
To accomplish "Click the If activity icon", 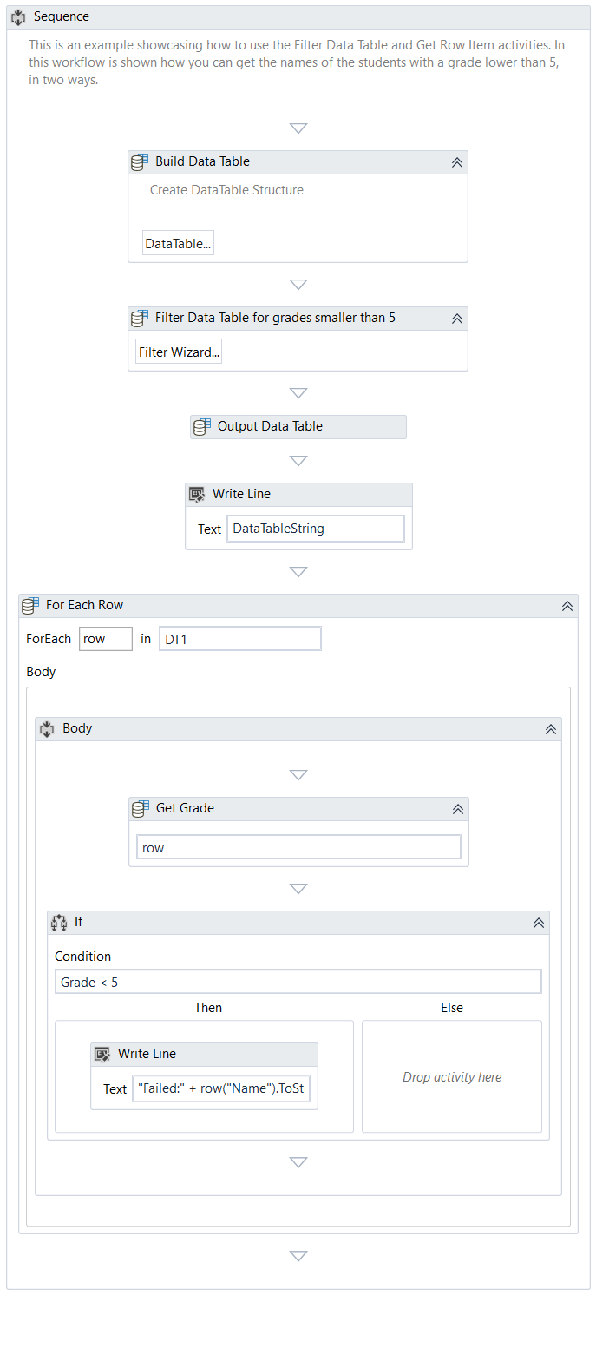I will click(x=59, y=923).
